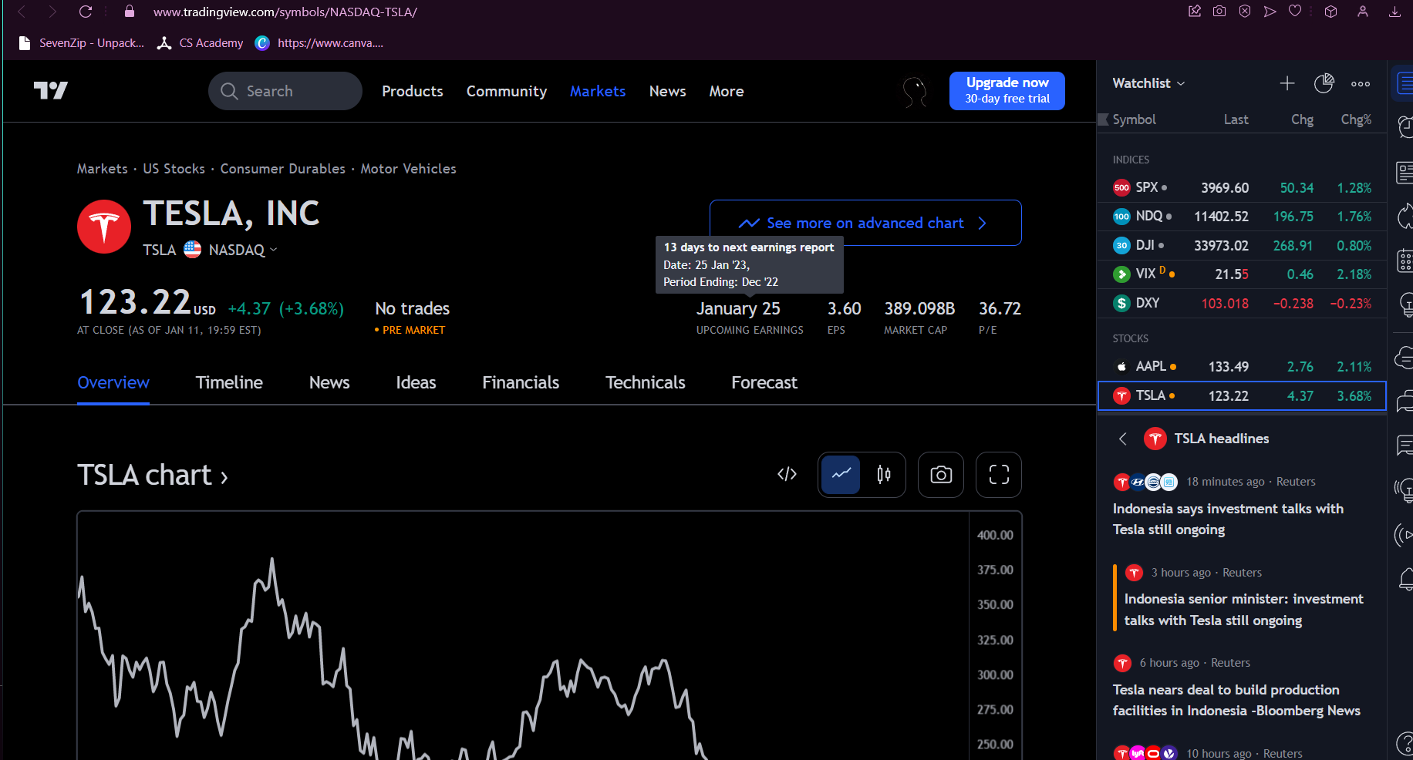Click See more on advanced chart
This screenshot has height=760, width=1413.
tap(865, 223)
